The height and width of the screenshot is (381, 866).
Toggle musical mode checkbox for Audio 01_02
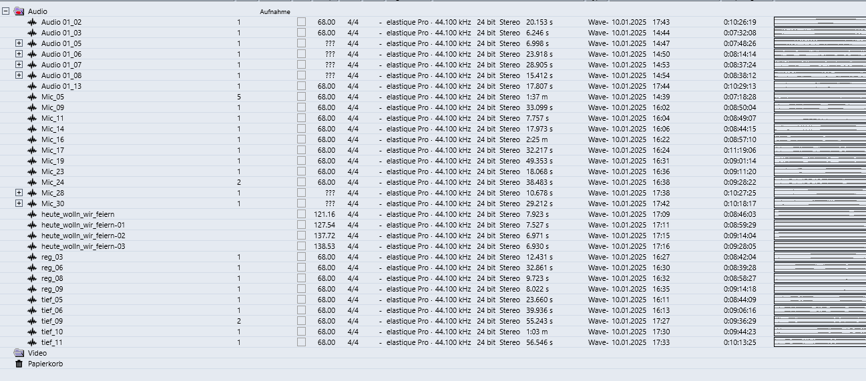pyautogui.click(x=301, y=22)
